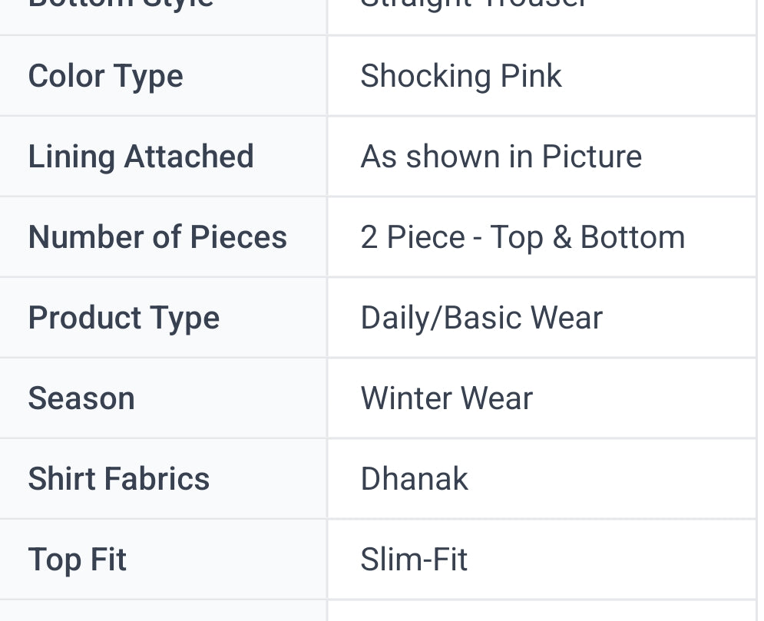Click the 'Top Fit' attribute label

(77, 560)
